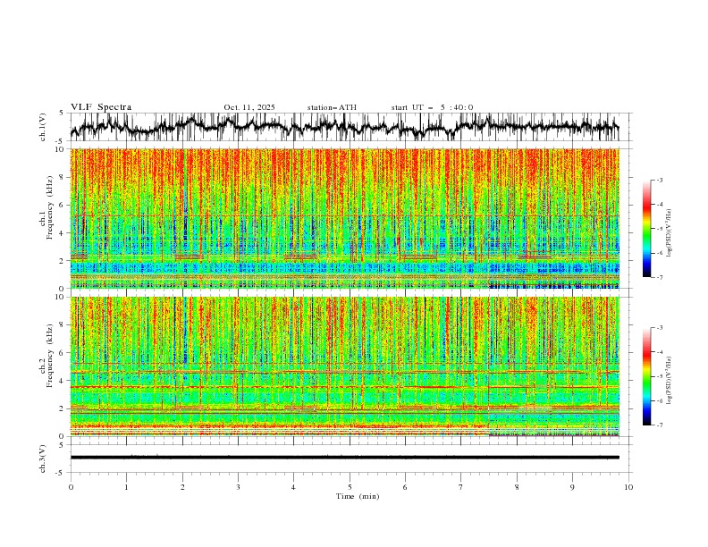Image resolution: width=708 pixels, height=547 pixels.
Task: Click the "8" kHz tick on ch.2 spectrogram
Action: (63, 325)
